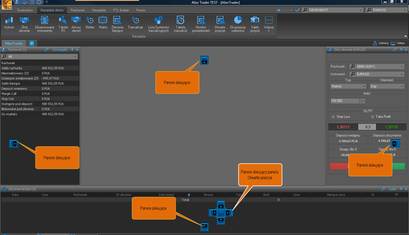Viewport: 409px width, 235px height.
Task: Open the Transakcje tool
Action: click(x=135, y=23)
